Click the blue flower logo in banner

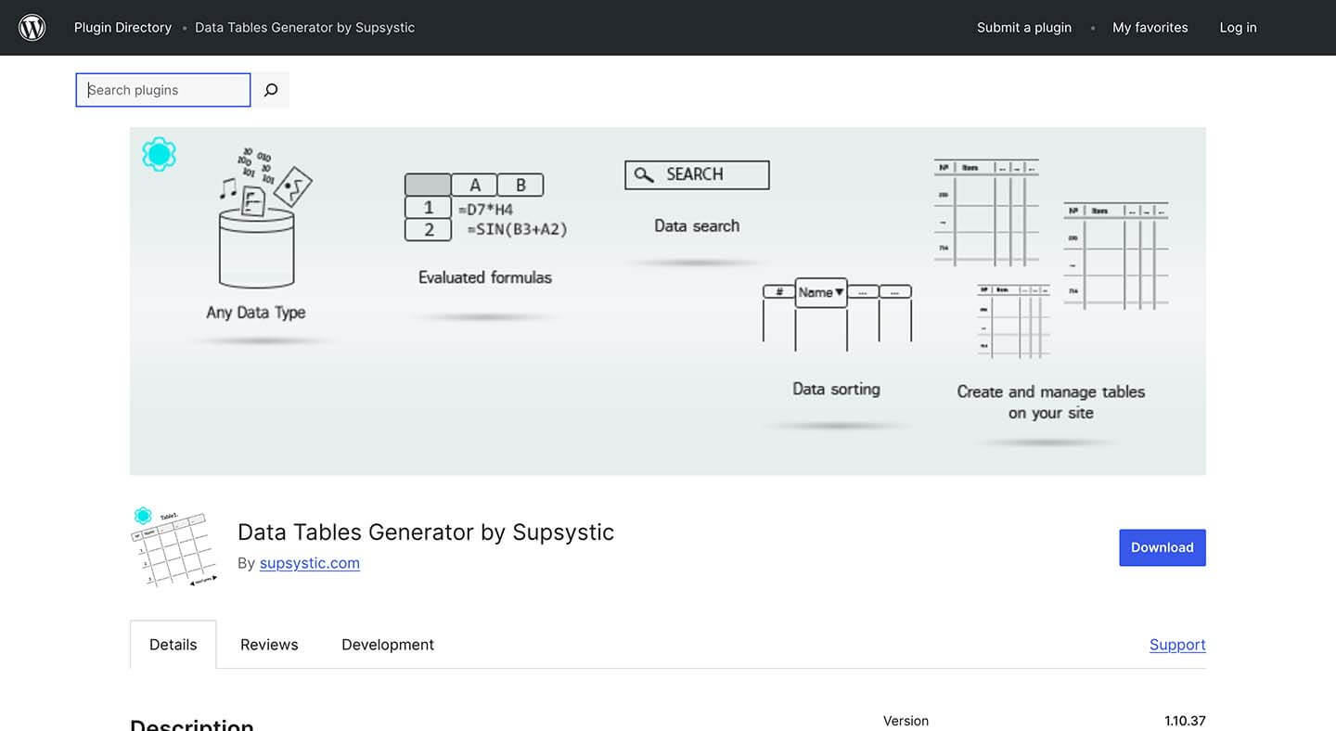160,154
